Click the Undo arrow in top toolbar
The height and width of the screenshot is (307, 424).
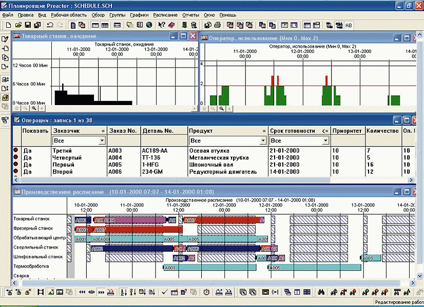50,25
